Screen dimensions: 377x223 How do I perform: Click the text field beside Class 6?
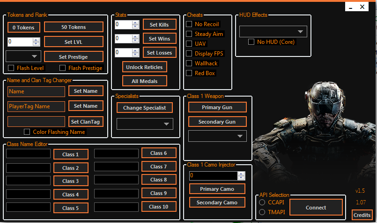click(x=116, y=153)
